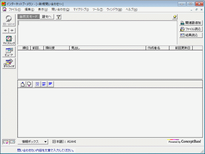Click the dotted highlight view icon
The width and height of the screenshot is (205, 154).
pos(38,84)
